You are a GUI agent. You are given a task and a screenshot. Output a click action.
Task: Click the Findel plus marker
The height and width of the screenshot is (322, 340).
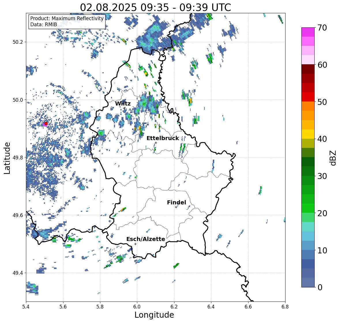point(176,207)
